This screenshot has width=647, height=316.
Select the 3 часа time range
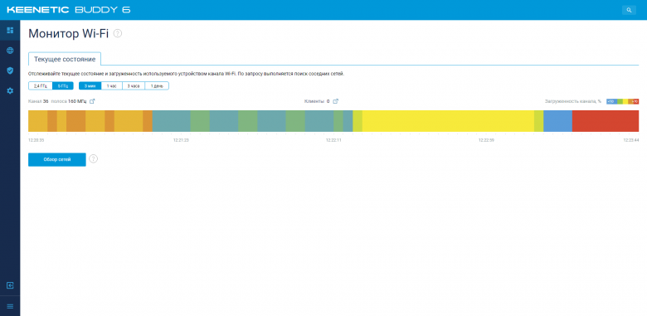134,85
